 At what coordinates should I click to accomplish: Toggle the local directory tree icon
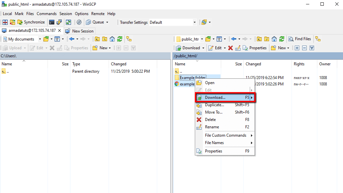[129, 39]
